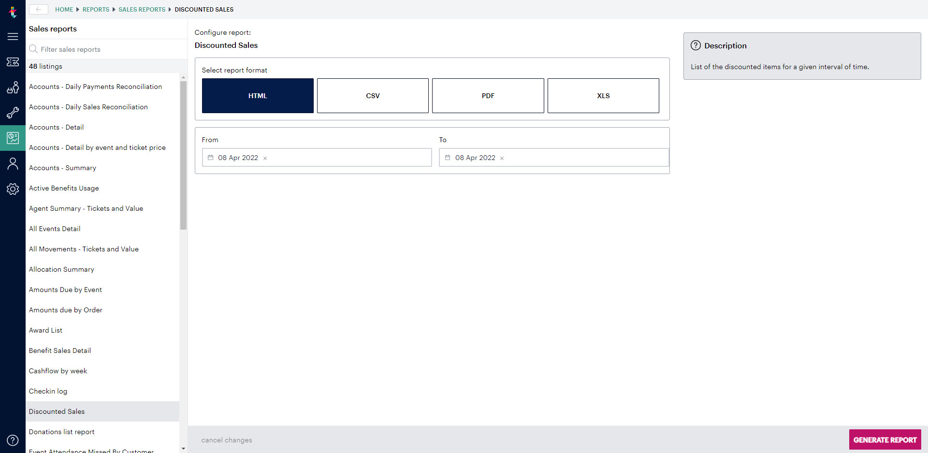
Task: Open the To date calendar dropdown
Action: coord(447,157)
